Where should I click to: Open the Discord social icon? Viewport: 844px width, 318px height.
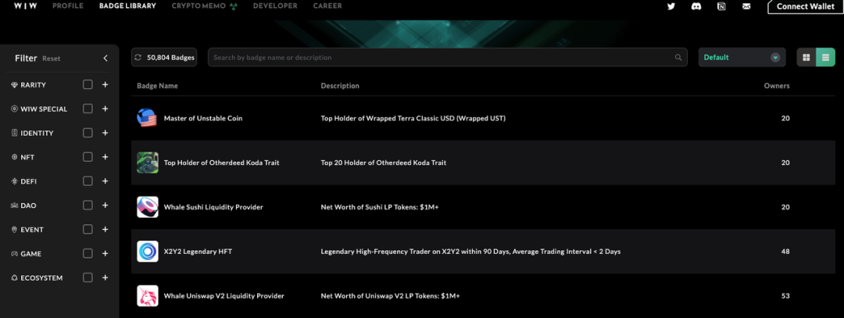(x=696, y=6)
